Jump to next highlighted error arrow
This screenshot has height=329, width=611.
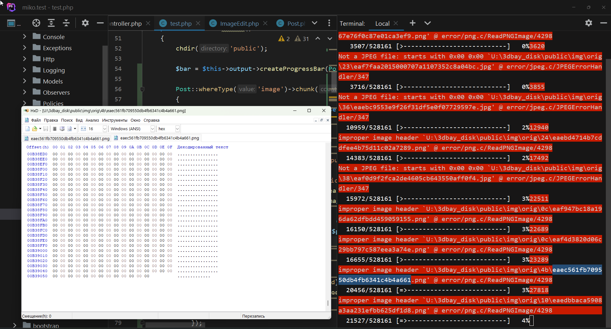[x=330, y=38]
